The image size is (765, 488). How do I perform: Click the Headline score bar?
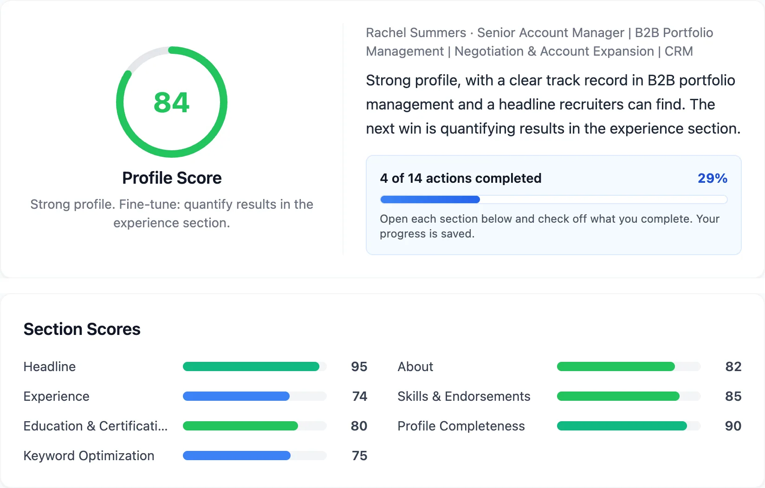coord(254,366)
